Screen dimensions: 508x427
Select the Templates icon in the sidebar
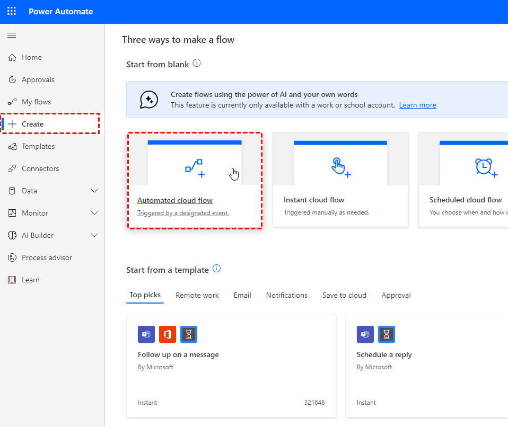[x=12, y=146]
